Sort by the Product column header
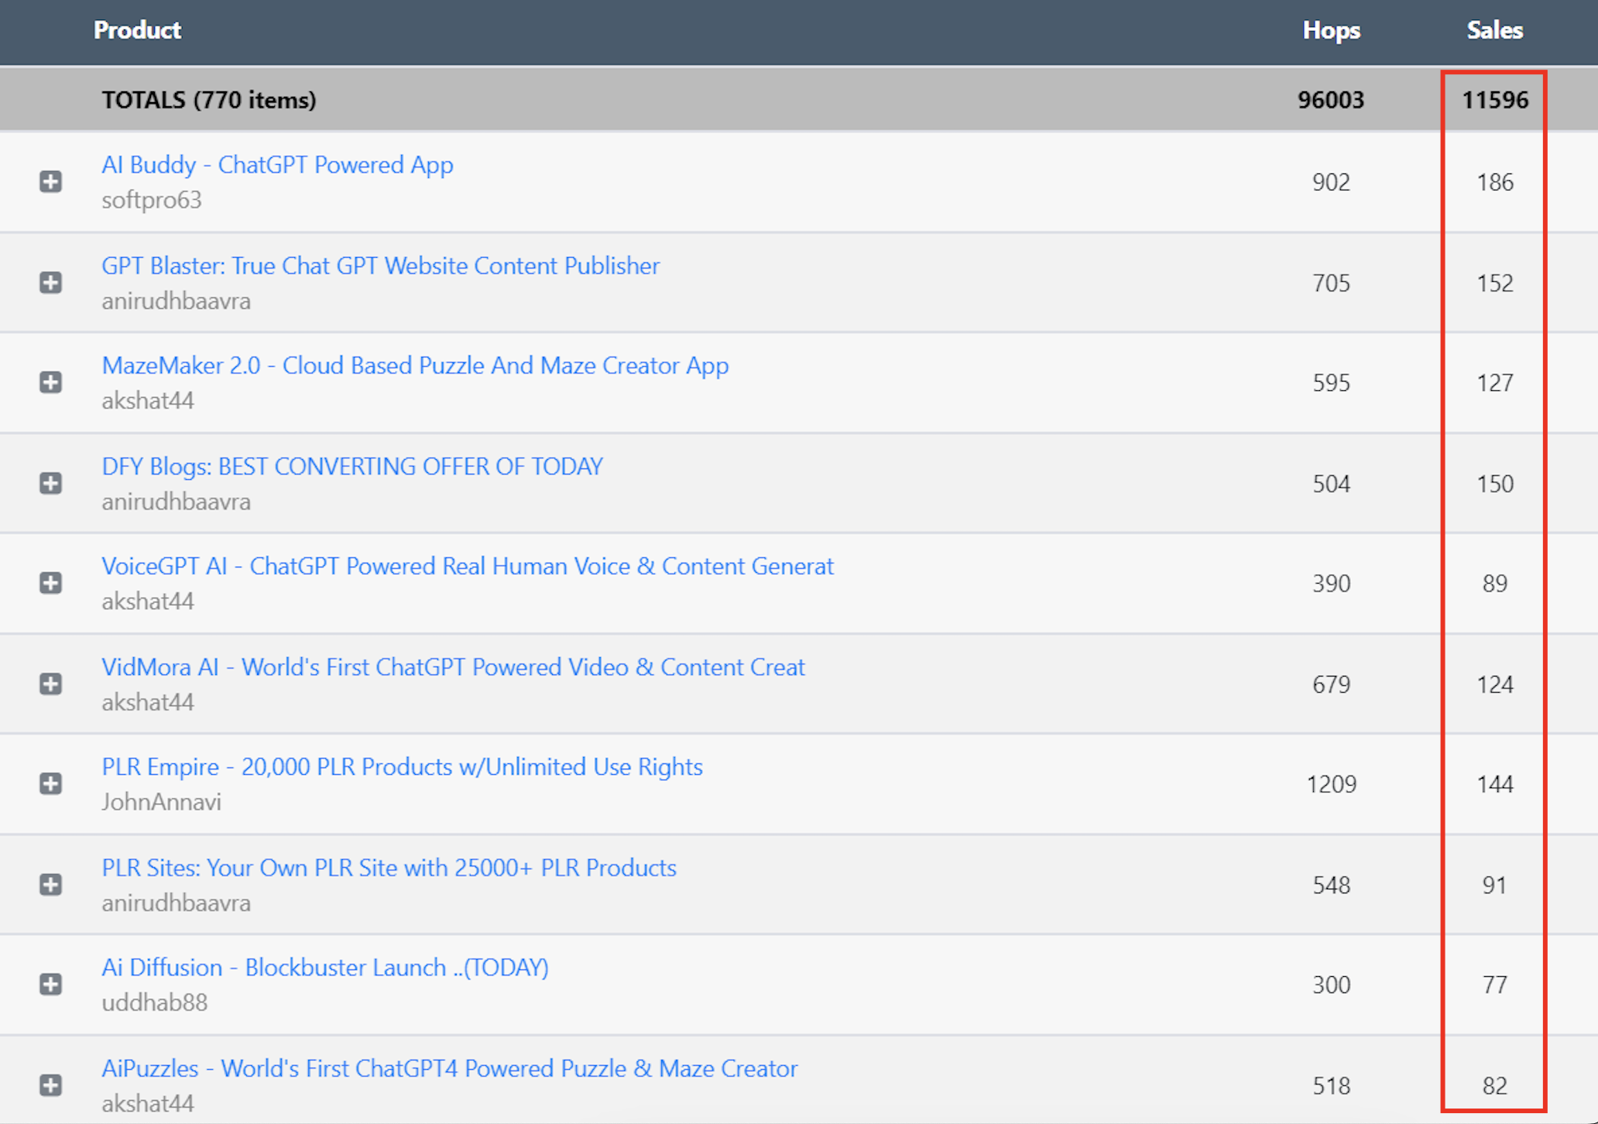The image size is (1598, 1124). 137,30
